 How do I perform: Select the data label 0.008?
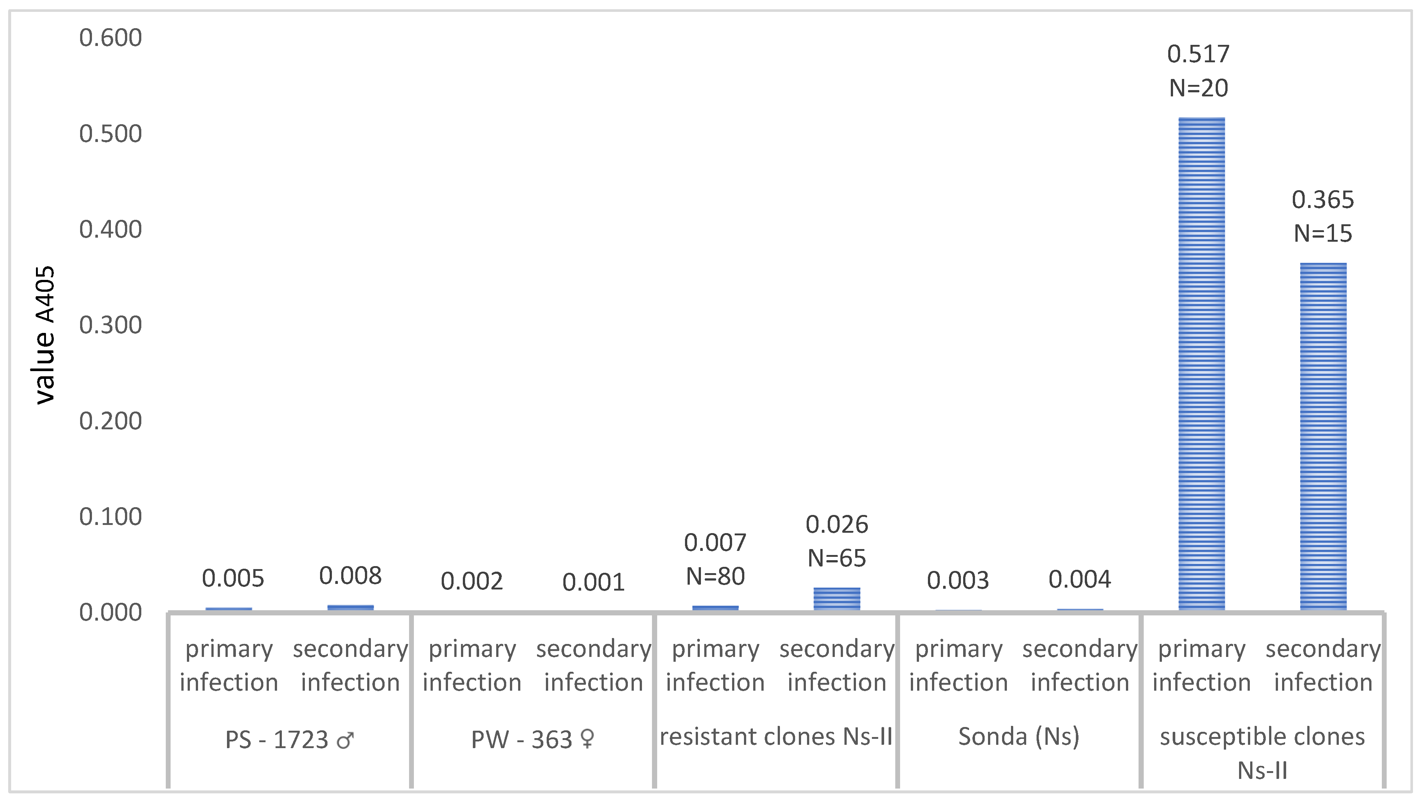pos(350,576)
